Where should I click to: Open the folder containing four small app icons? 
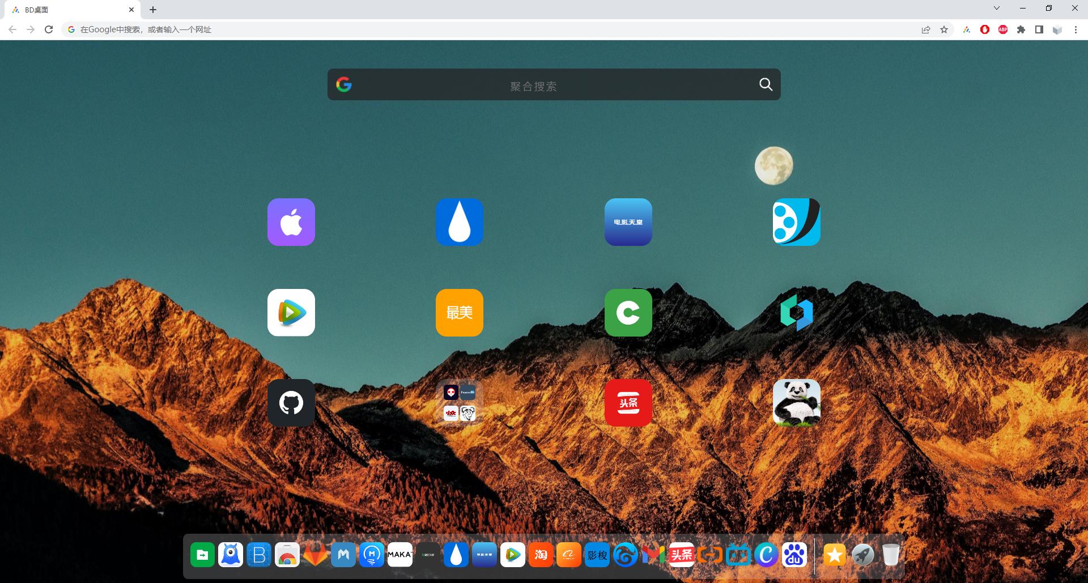click(x=460, y=403)
